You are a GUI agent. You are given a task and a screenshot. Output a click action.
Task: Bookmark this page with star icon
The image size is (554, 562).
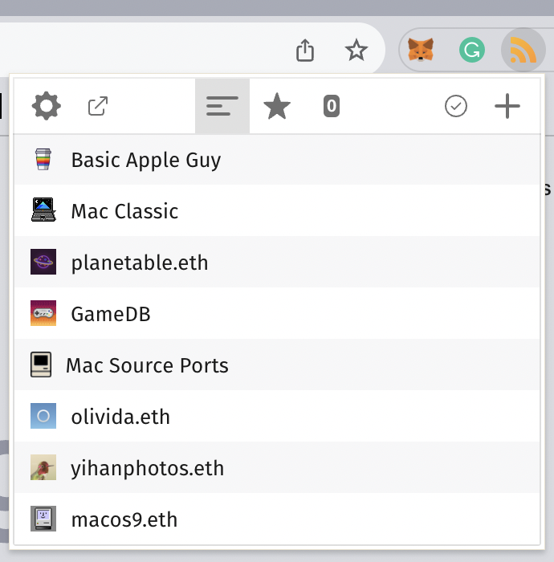[356, 51]
